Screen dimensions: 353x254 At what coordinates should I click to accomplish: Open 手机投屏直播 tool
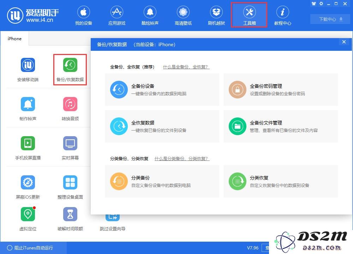tap(28, 148)
